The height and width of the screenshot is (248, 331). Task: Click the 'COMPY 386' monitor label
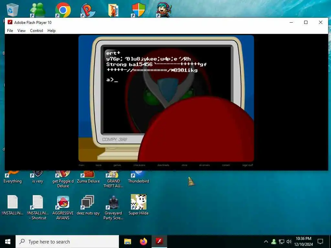tap(115, 139)
